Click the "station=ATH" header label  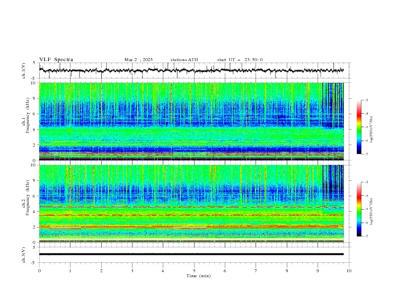click(184, 60)
